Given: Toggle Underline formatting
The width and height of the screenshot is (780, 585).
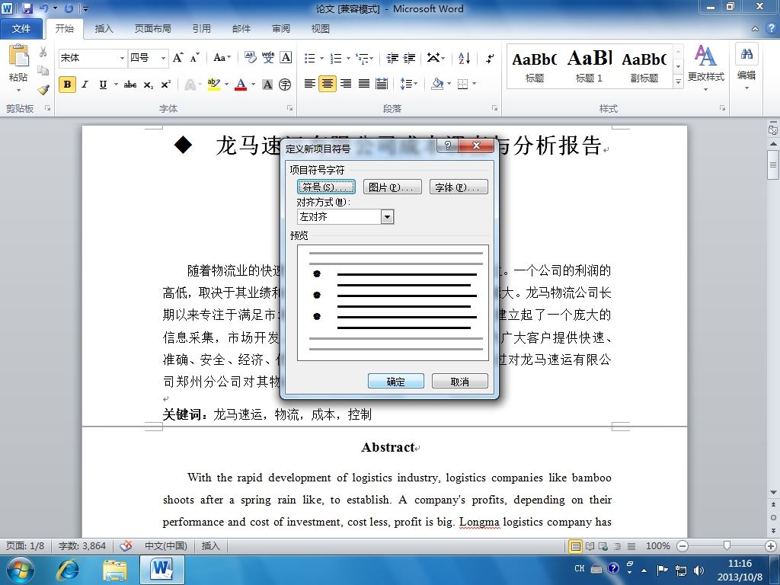Looking at the screenshot, I should (103, 84).
